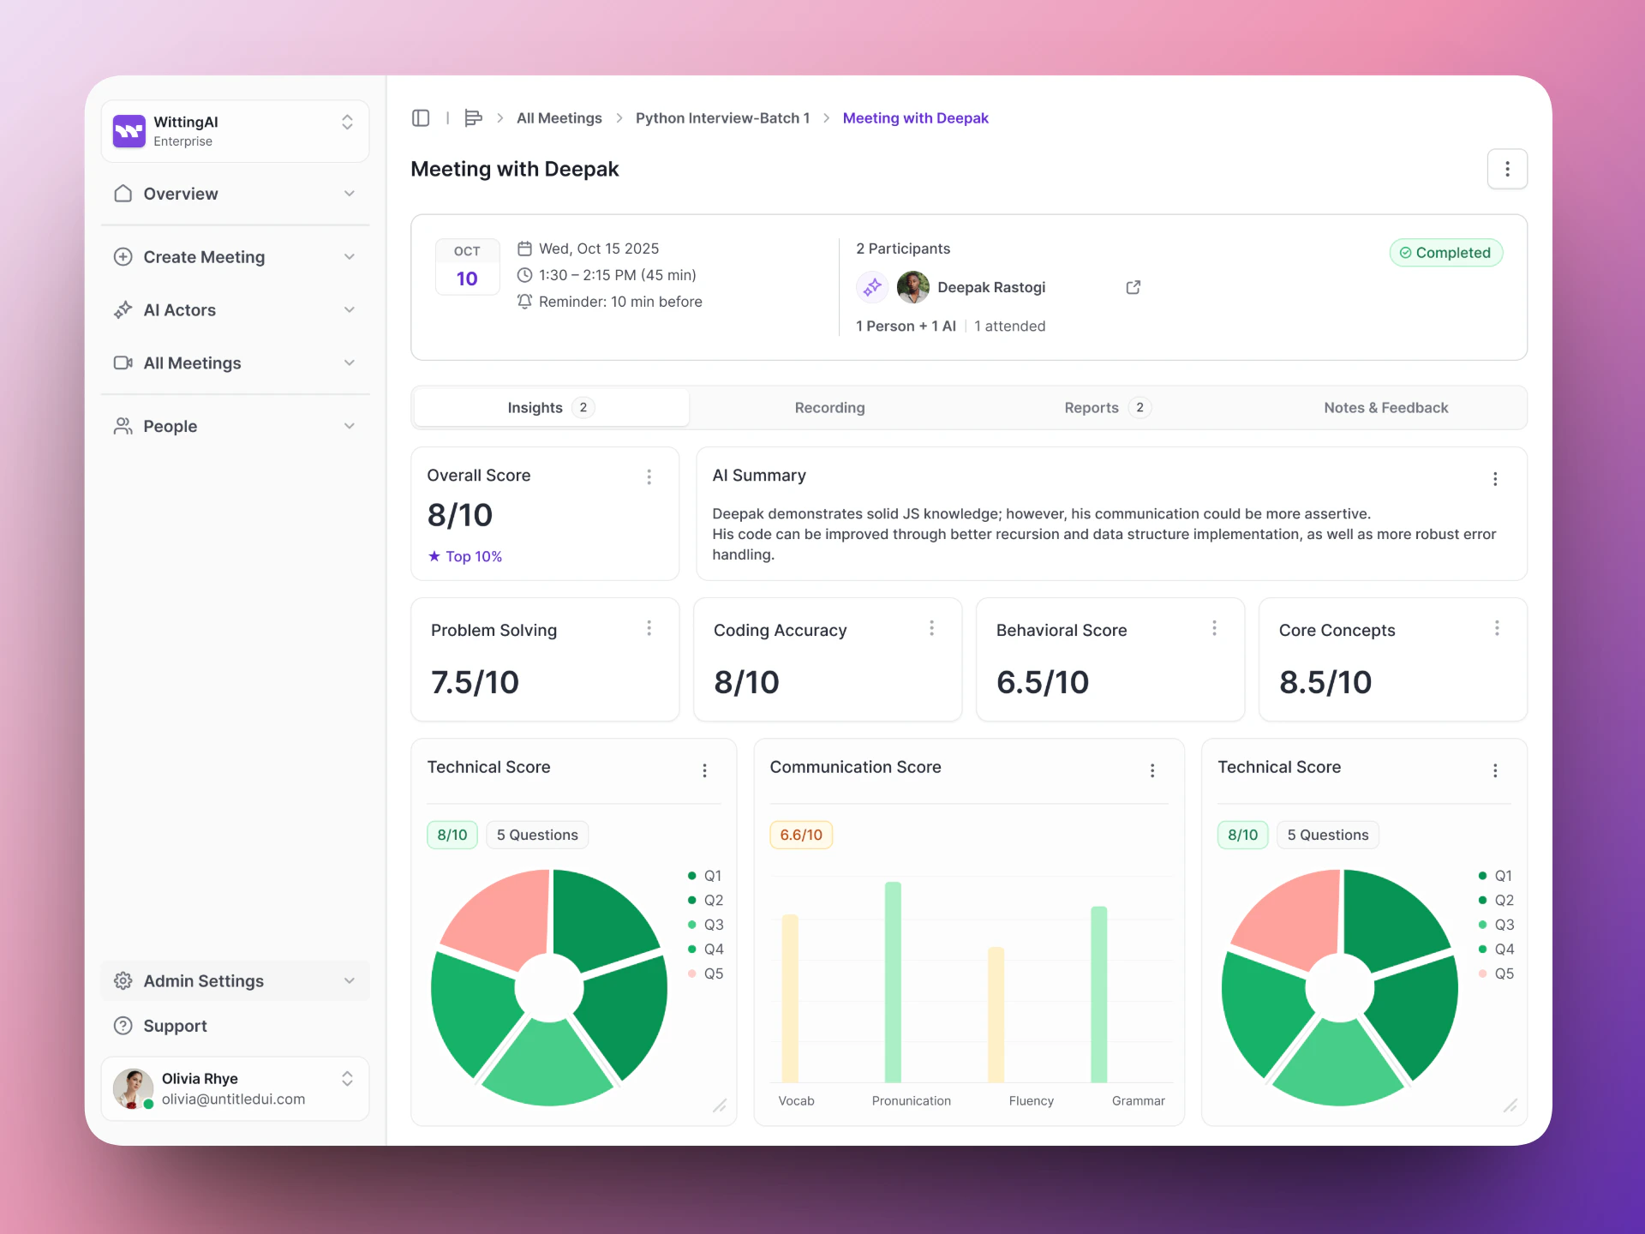
Task: Open Communication Score card options menu
Action: pyautogui.click(x=1152, y=770)
